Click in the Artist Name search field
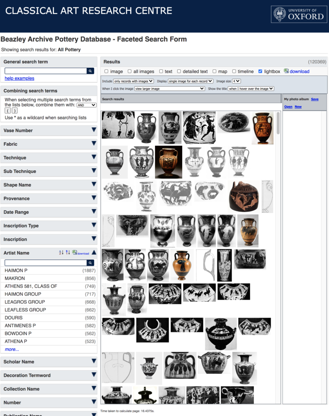 46,263
